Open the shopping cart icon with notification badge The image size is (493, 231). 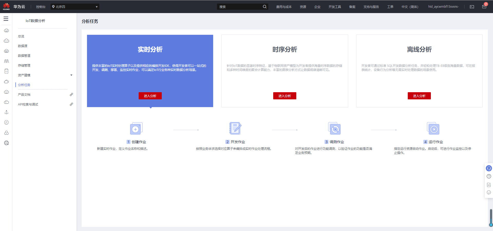pos(484,7)
